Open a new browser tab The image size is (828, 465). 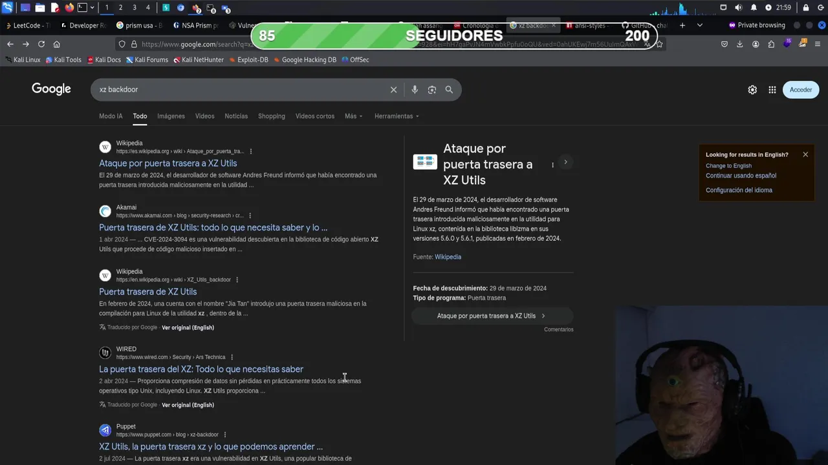tap(682, 25)
